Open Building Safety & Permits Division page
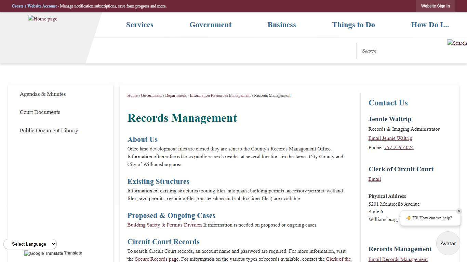Viewport: 467px width, 262px height. (164, 225)
